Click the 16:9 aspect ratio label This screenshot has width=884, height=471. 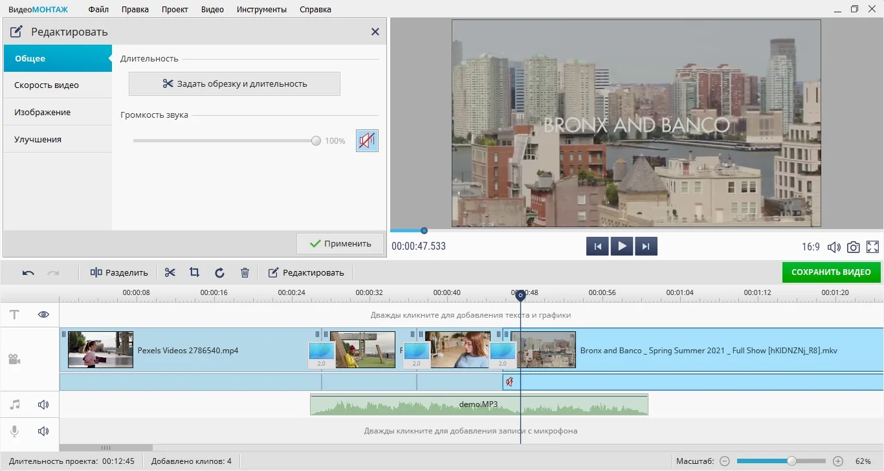811,247
